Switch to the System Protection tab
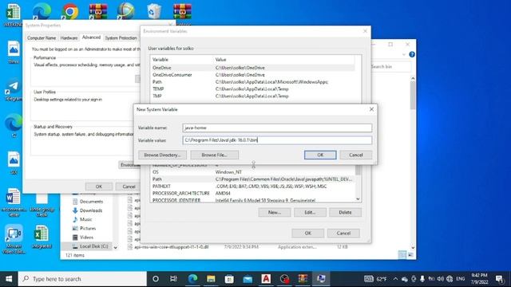Screen dimensions: 511x287 [121, 38]
